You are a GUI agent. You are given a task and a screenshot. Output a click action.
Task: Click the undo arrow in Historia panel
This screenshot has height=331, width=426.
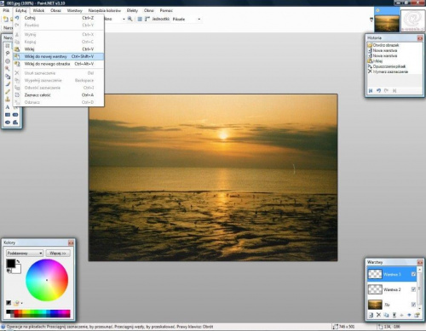pos(378,91)
